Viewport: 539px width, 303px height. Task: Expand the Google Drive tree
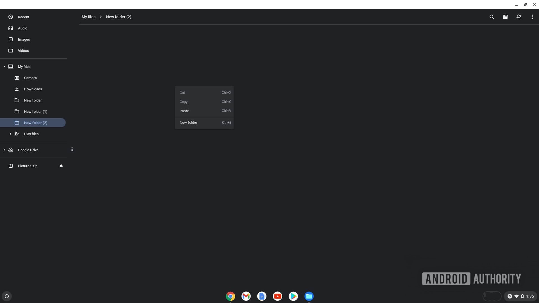pos(4,150)
